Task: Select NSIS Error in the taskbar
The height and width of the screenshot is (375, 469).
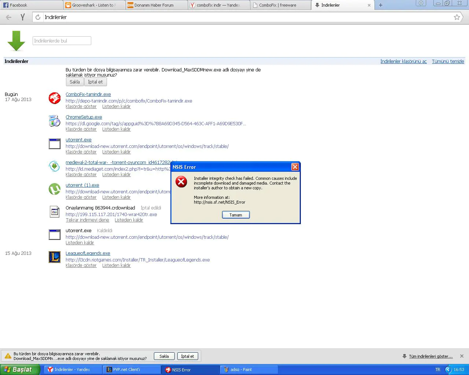Action: click(191, 370)
